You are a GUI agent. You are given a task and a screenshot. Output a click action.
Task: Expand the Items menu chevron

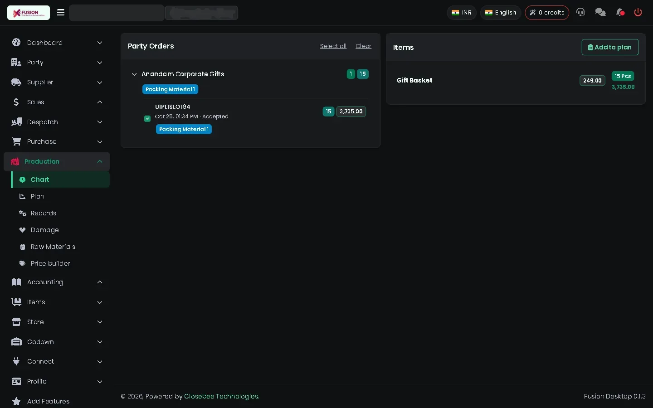tap(100, 302)
